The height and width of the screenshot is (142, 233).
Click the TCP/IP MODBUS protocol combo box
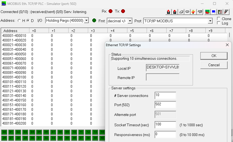click(x=178, y=21)
